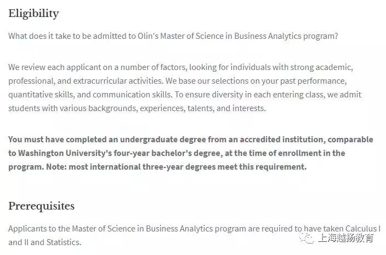Click the Prerequisites heading

click(41, 206)
